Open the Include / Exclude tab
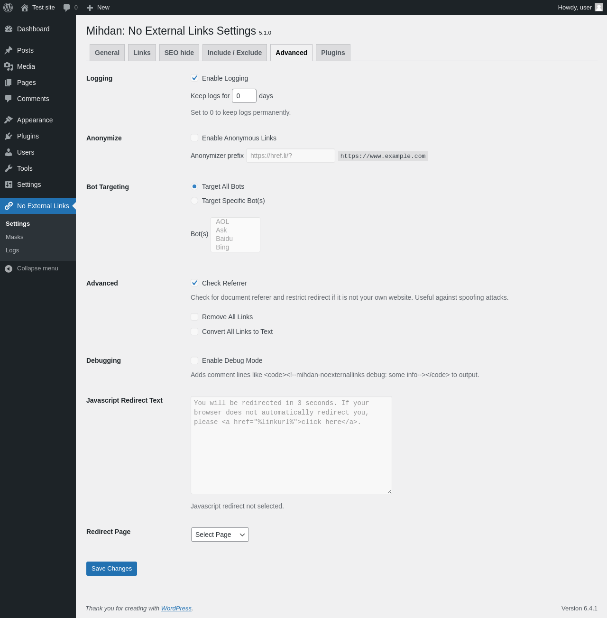Viewport: 607px width, 618px height. tap(235, 53)
